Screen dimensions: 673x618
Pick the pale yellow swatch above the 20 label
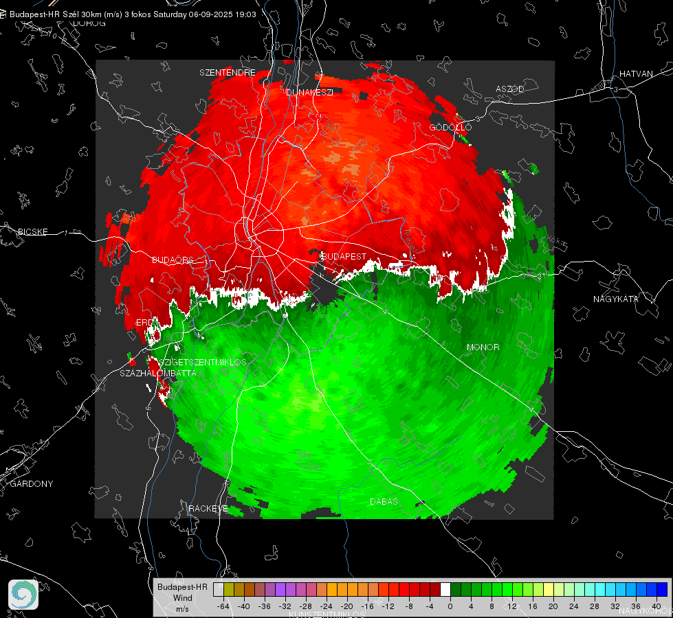pos(549,589)
